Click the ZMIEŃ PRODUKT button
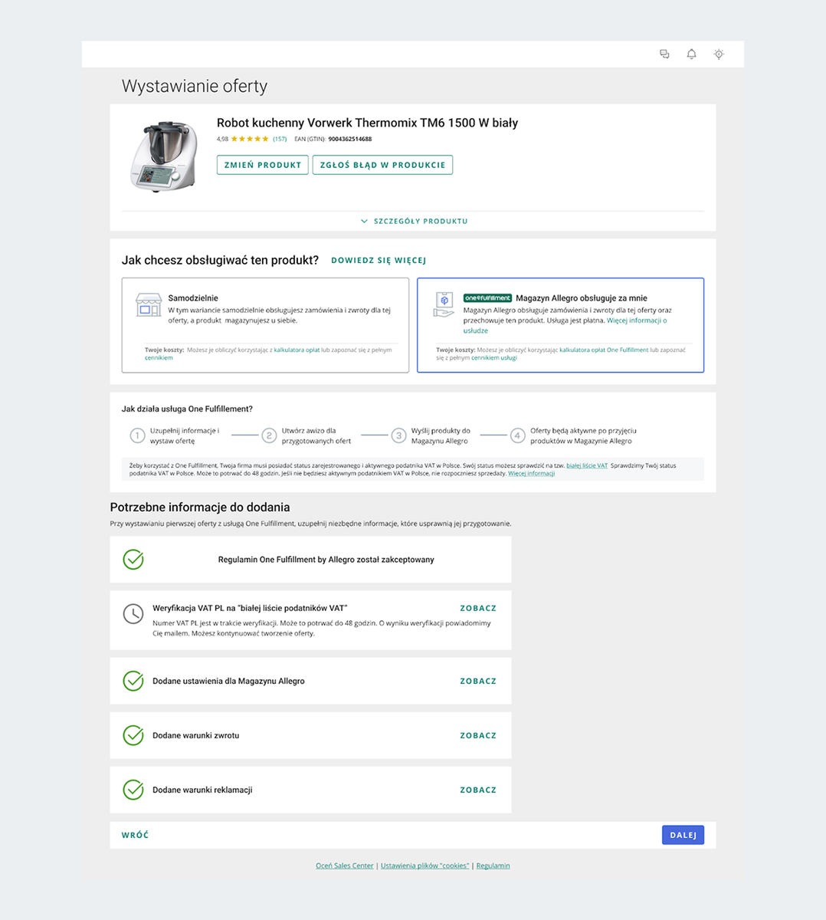The image size is (826, 920). pos(263,165)
